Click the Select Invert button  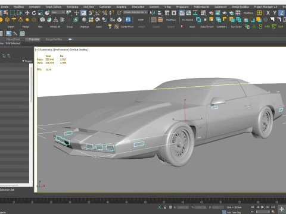coord(207,27)
